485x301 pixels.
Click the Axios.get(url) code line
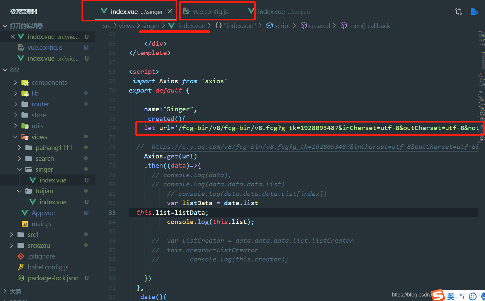tap(170, 156)
